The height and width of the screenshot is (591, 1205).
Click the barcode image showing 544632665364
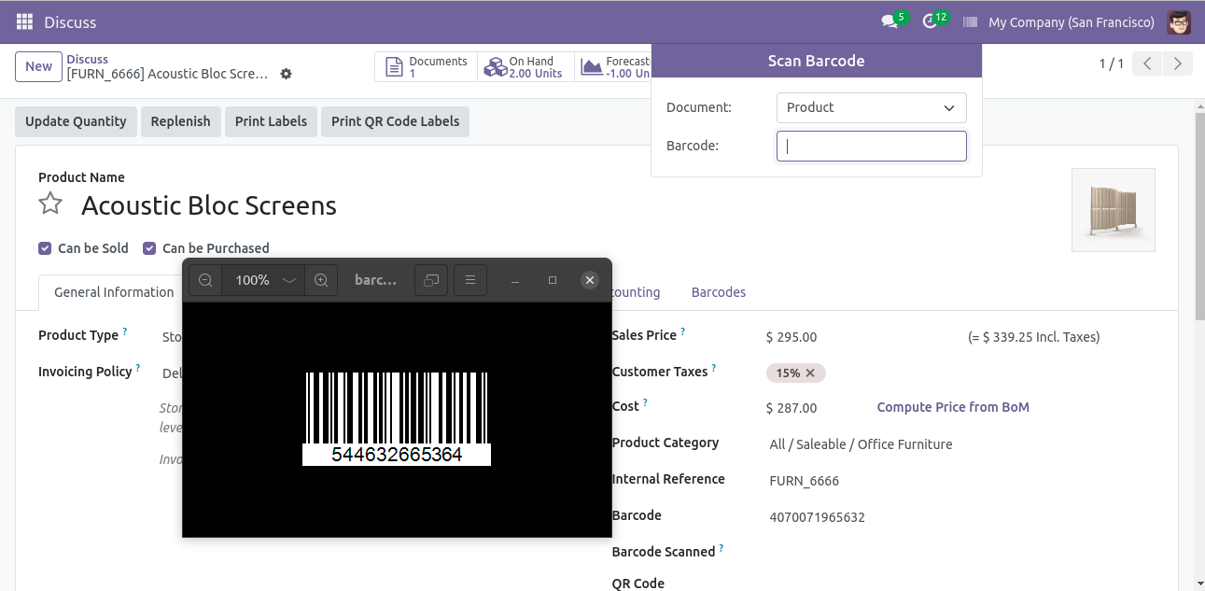click(397, 418)
